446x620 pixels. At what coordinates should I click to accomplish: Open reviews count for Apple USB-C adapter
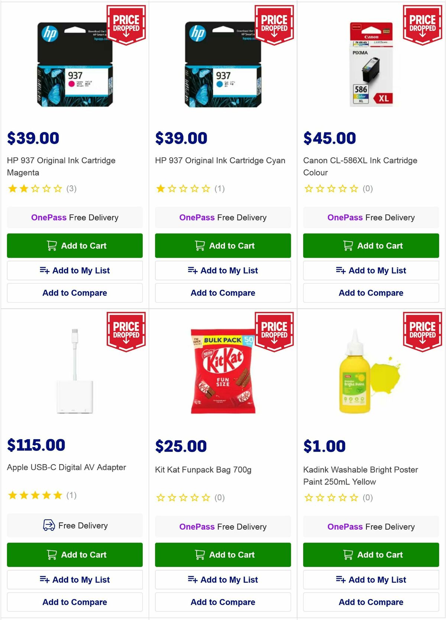pos(72,495)
